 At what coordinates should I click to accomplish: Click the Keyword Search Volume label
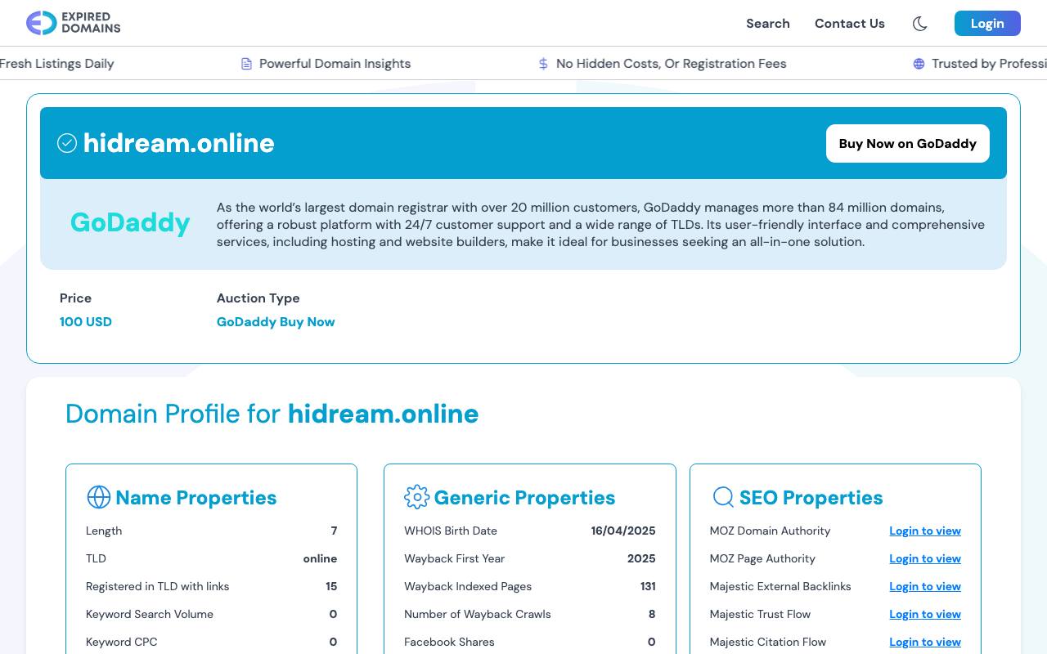point(150,614)
